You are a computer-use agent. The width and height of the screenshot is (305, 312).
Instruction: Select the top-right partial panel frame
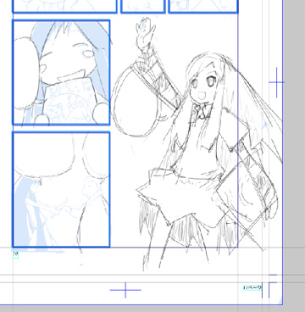[x=203, y=7]
